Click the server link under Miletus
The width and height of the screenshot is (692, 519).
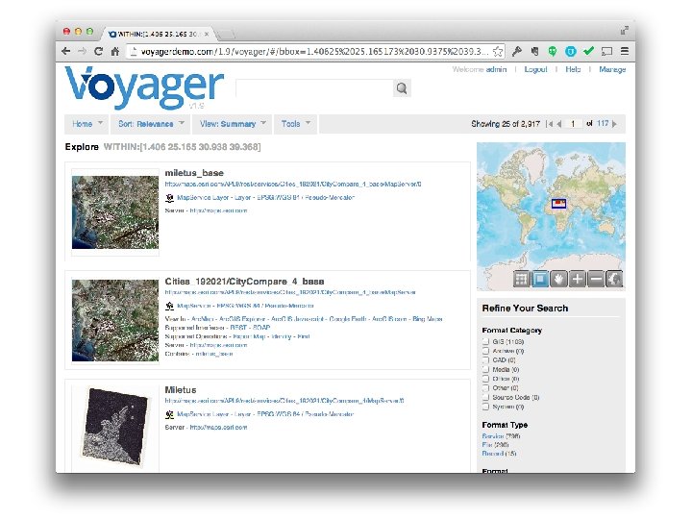[218, 428]
